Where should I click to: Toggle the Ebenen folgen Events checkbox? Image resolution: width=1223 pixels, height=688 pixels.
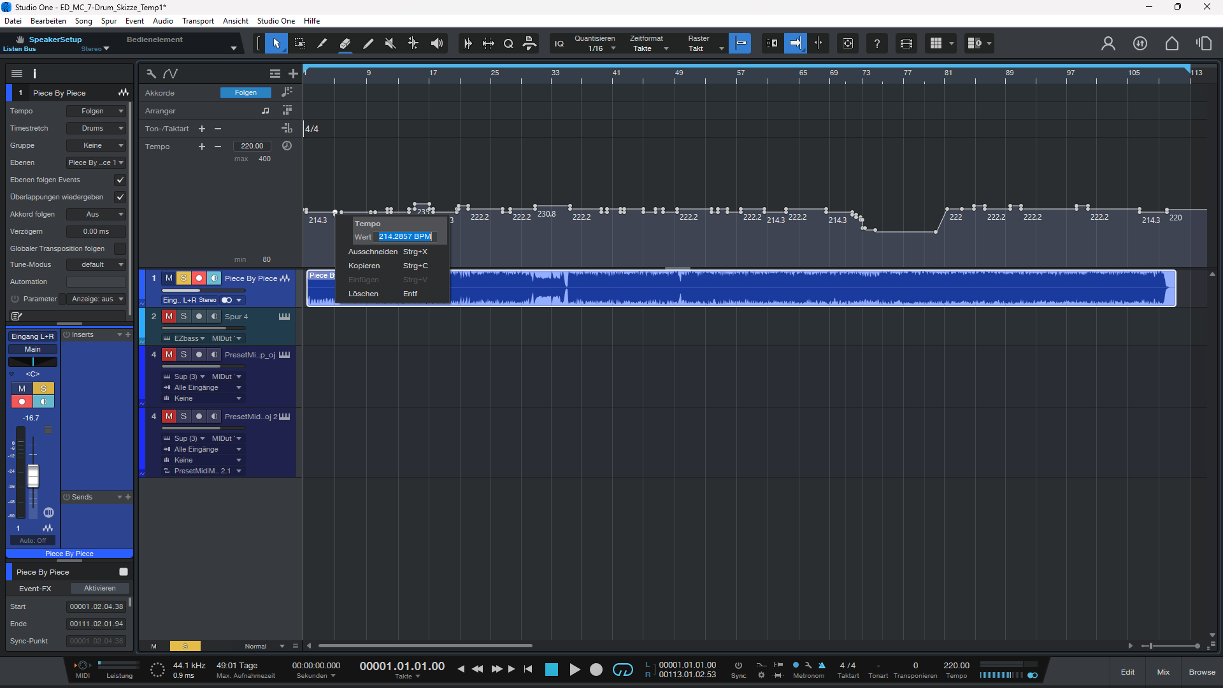coord(120,180)
